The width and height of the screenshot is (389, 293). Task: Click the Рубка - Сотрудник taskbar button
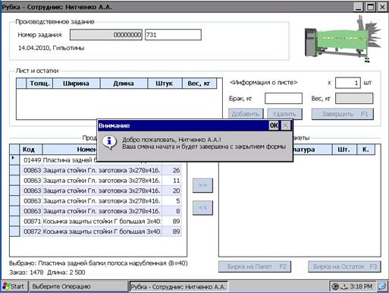(179, 287)
